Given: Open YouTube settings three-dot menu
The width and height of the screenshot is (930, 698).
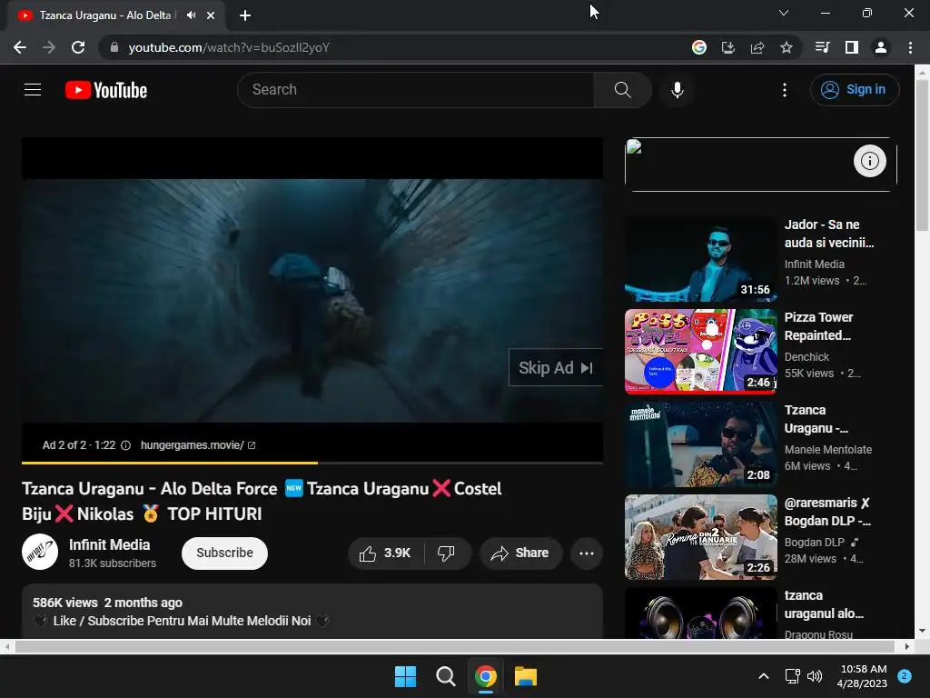Looking at the screenshot, I should 784,90.
